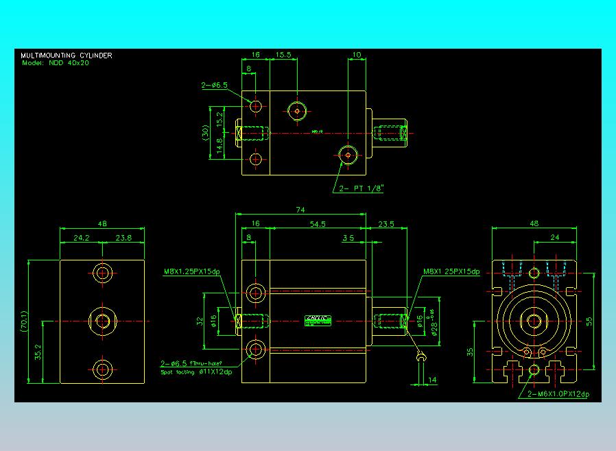Select the 15.5 dimension value
This screenshot has height=451, width=616.
(283, 55)
